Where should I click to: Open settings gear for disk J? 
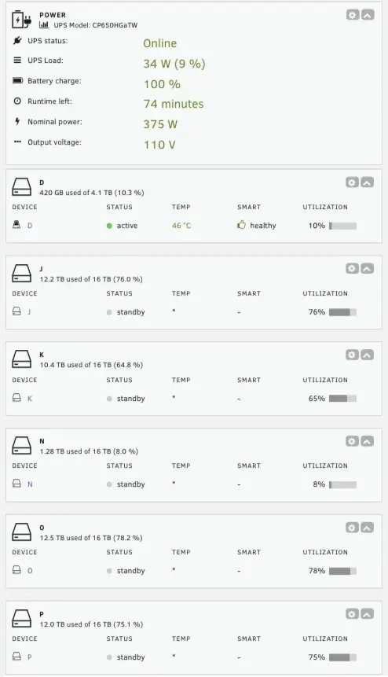point(352,269)
